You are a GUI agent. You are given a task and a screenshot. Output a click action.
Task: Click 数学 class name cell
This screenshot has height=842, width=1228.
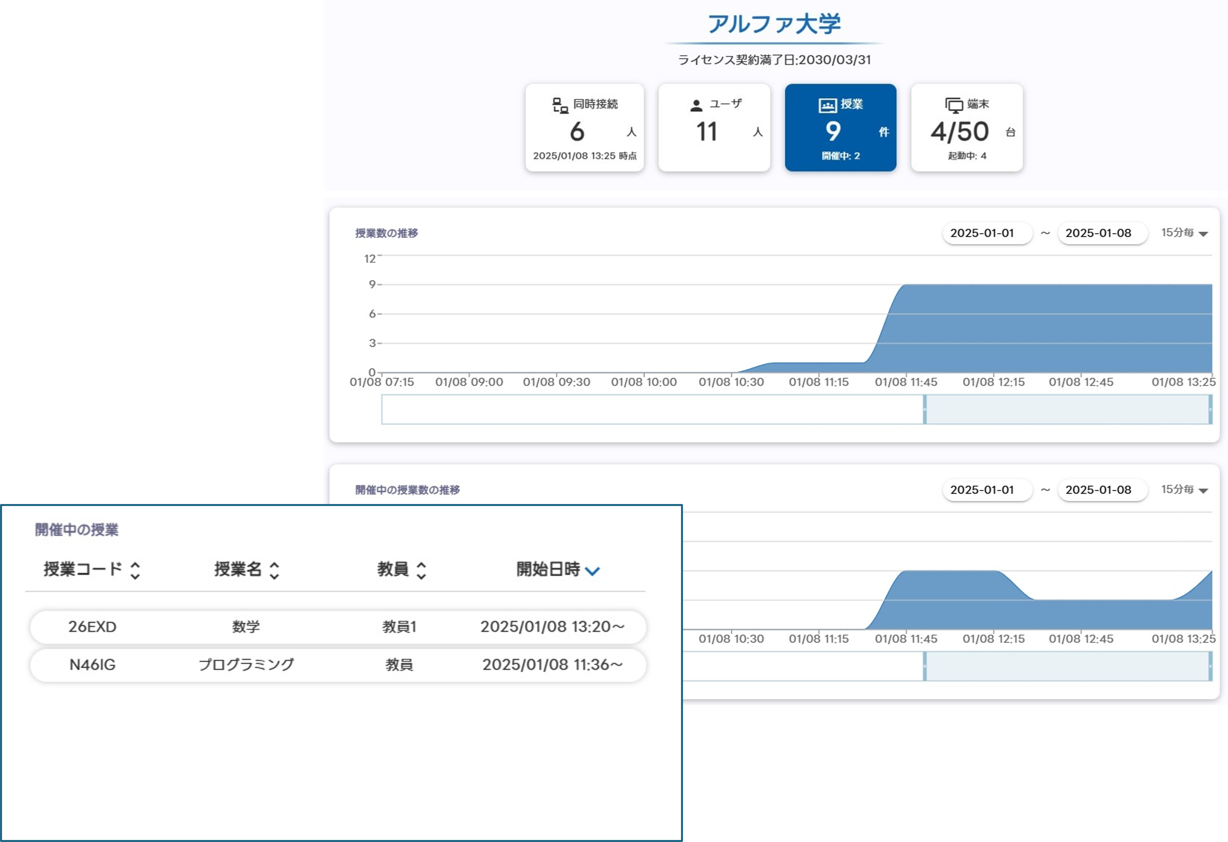(246, 627)
